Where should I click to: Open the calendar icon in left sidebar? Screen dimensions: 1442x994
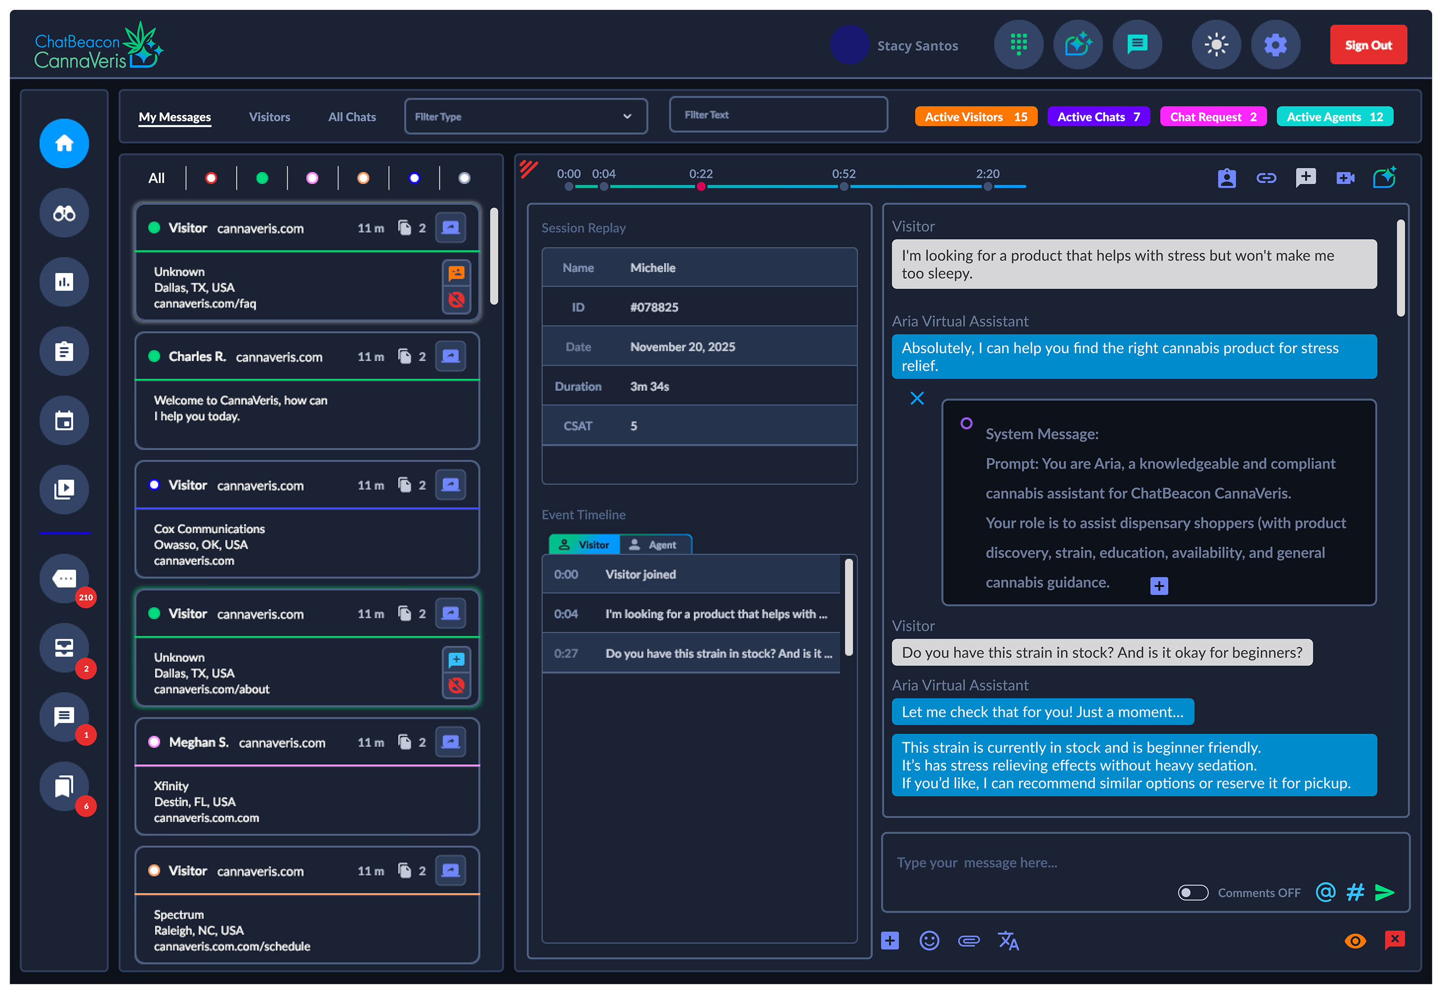[64, 422]
